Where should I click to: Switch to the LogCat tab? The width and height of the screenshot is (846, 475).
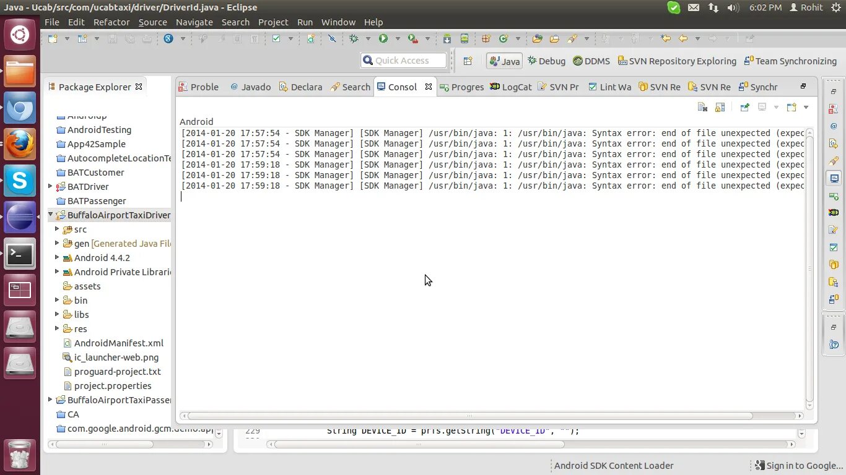point(511,87)
